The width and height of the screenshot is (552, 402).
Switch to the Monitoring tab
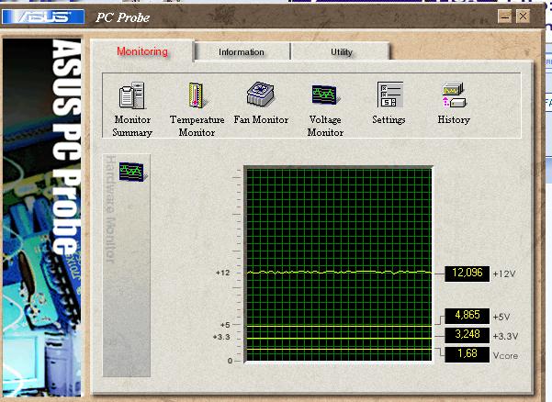point(142,51)
